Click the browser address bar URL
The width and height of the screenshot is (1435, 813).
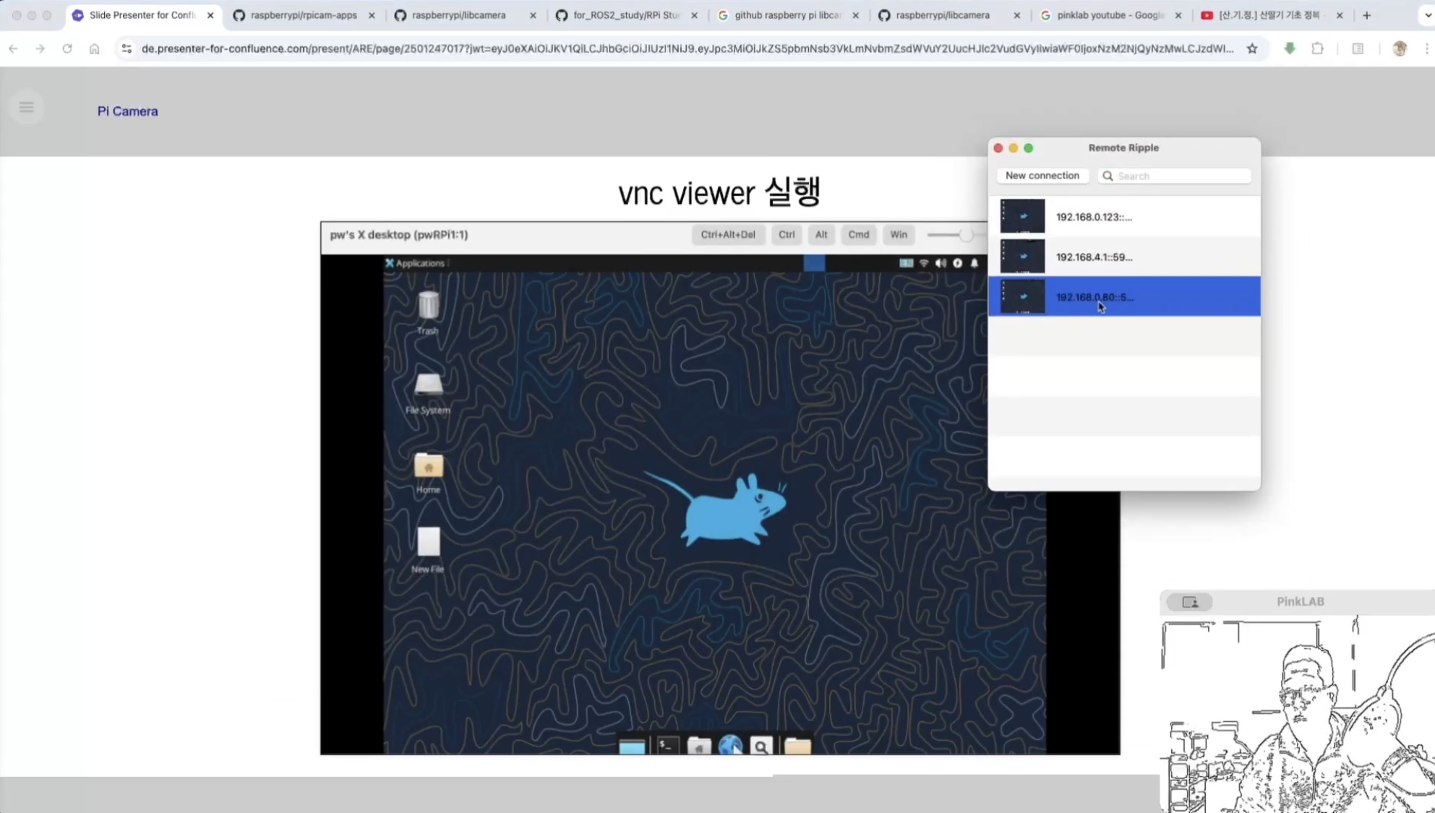point(687,48)
